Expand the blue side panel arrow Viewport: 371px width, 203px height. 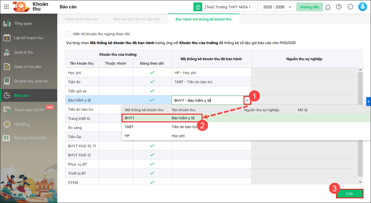[369, 102]
